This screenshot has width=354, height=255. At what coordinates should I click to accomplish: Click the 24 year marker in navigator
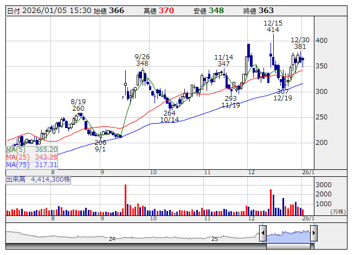tap(112, 239)
